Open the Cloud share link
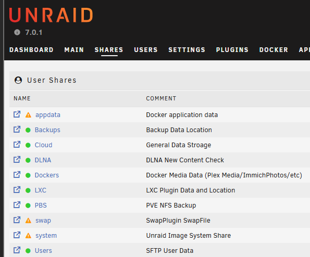Screen dimensions: 310x257 pos(43,145)
